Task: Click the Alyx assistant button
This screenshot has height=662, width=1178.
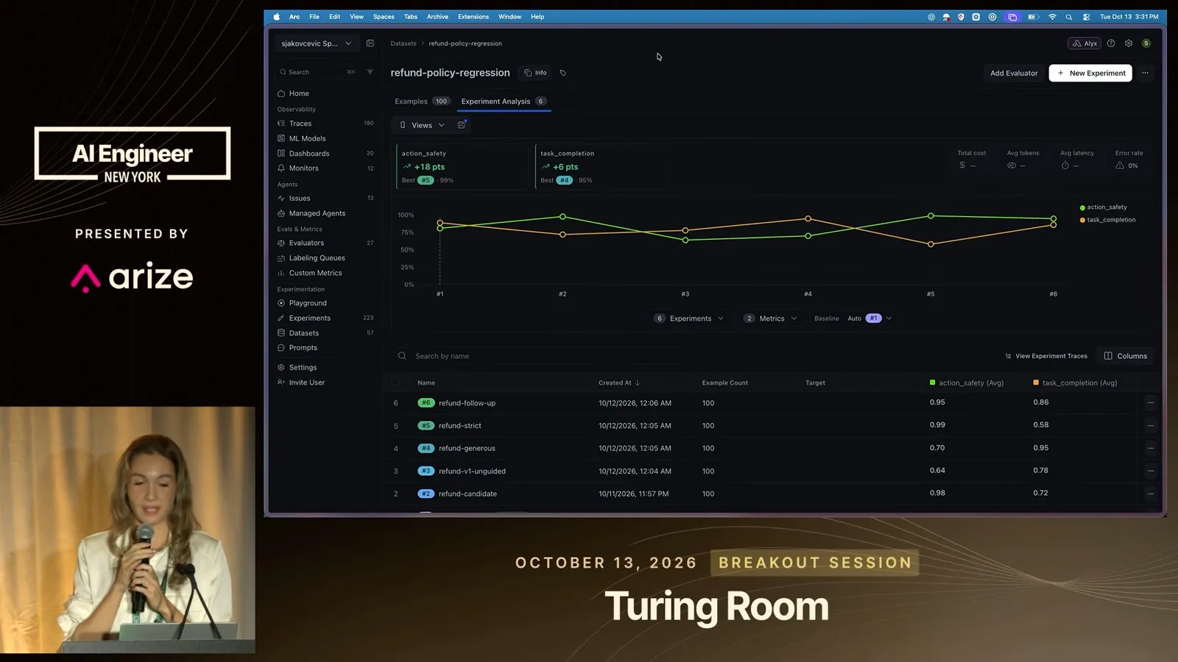Action: point(1084,43)
